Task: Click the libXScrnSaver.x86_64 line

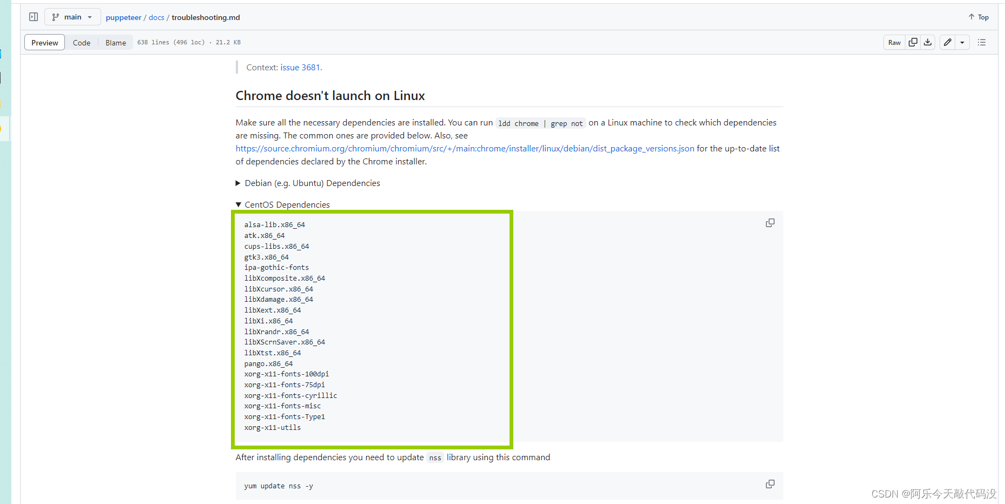Action: tap(285, 342)
